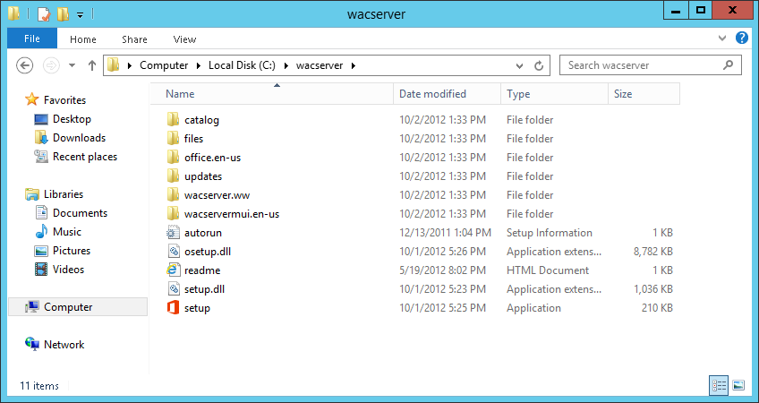Viewport: 759px width, 403px height.
Task: Refresh the wacserver folder view
Action: tap(539, 65)
